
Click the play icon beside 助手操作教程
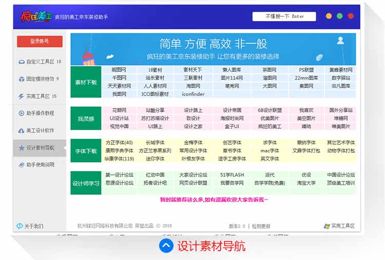click(22, 113)
